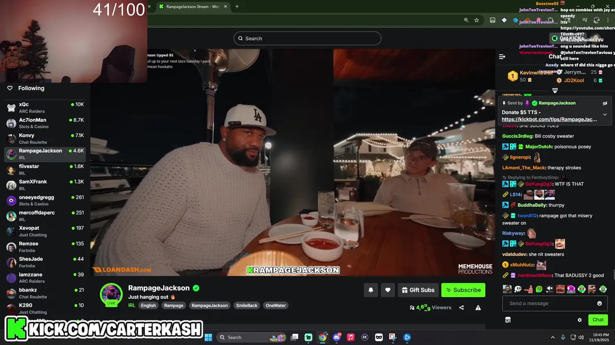Open oneeyedgregg channel in Following list
This screenshot has height=345, width=615.
pyautogui.click(x=45, y=200)
